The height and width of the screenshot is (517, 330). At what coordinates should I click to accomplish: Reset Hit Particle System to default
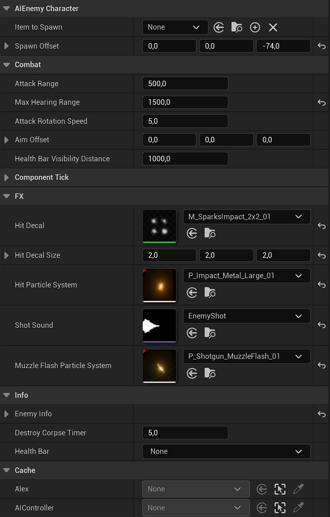[322, 285]
